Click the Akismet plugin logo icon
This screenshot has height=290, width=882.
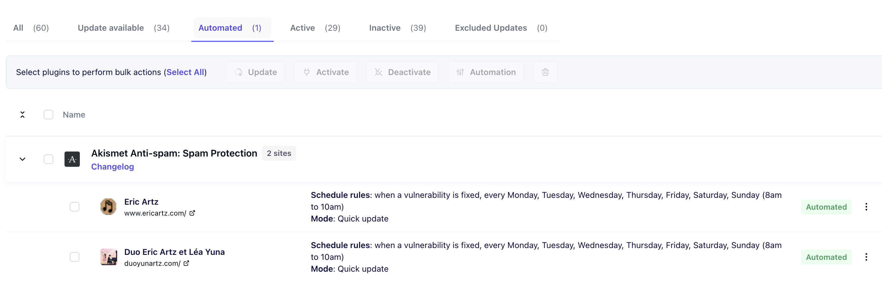click(x=72, y=159)
